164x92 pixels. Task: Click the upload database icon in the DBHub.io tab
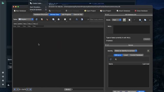(116, 59)
